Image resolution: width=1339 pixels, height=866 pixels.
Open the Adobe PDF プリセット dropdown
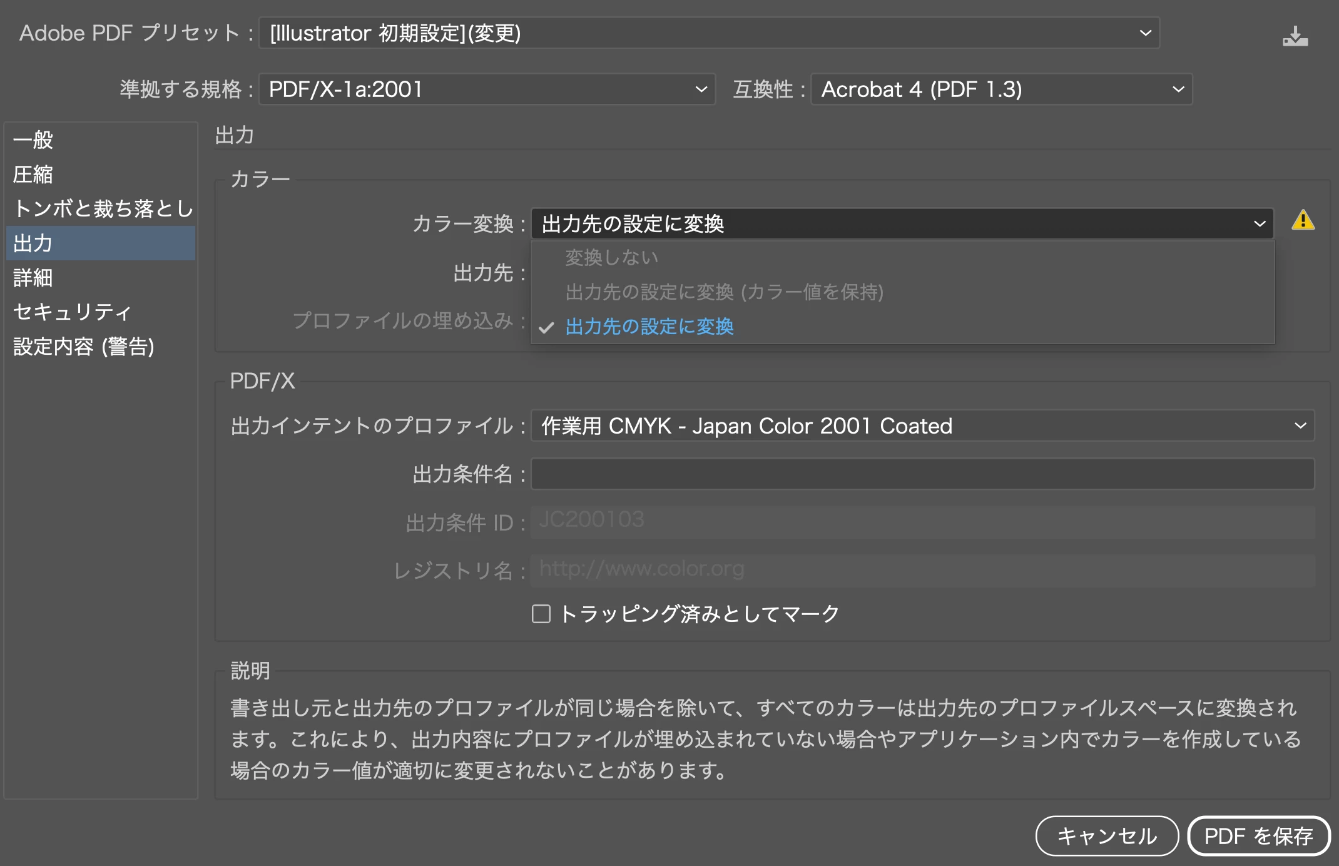click(708, 33)
